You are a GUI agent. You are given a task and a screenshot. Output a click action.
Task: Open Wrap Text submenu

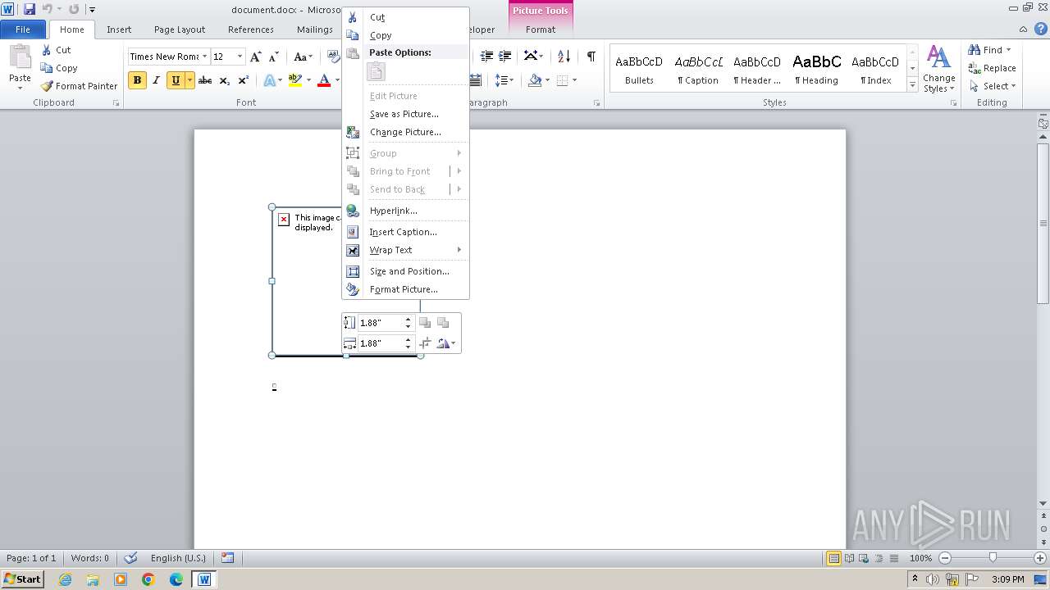click(x=405, y=250)
